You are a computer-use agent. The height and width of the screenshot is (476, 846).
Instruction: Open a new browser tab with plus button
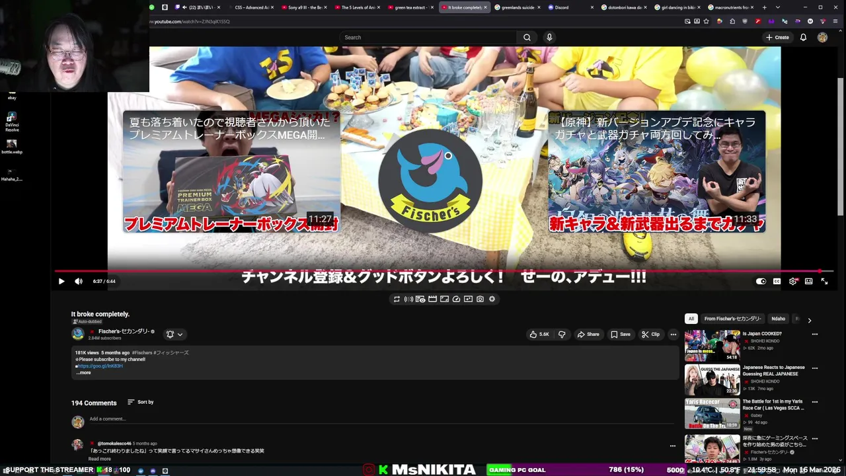coord(764,7)
